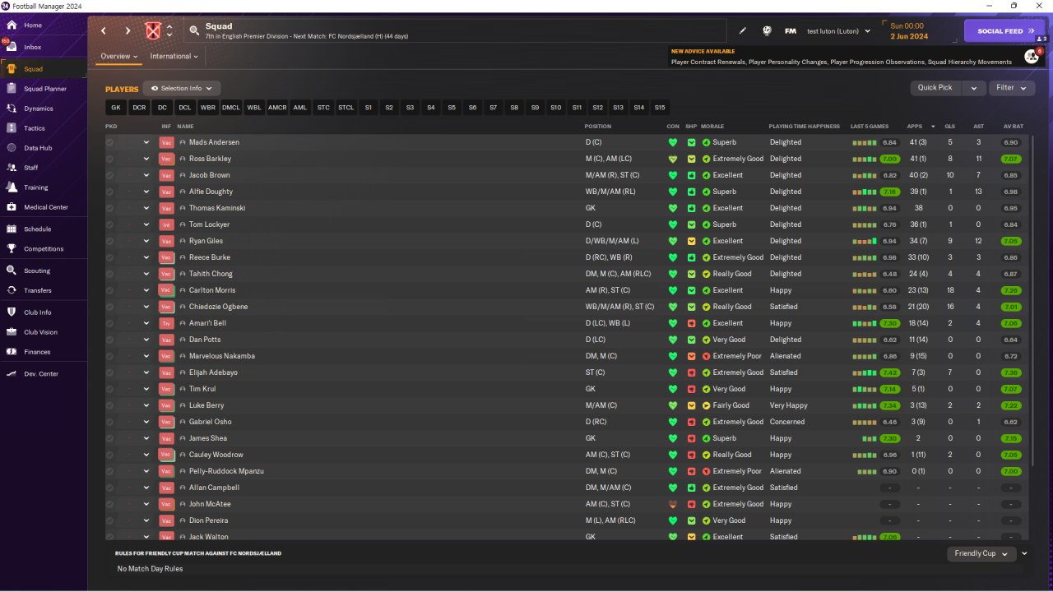Click the Quick Pick button

click(x=935, y=88)
